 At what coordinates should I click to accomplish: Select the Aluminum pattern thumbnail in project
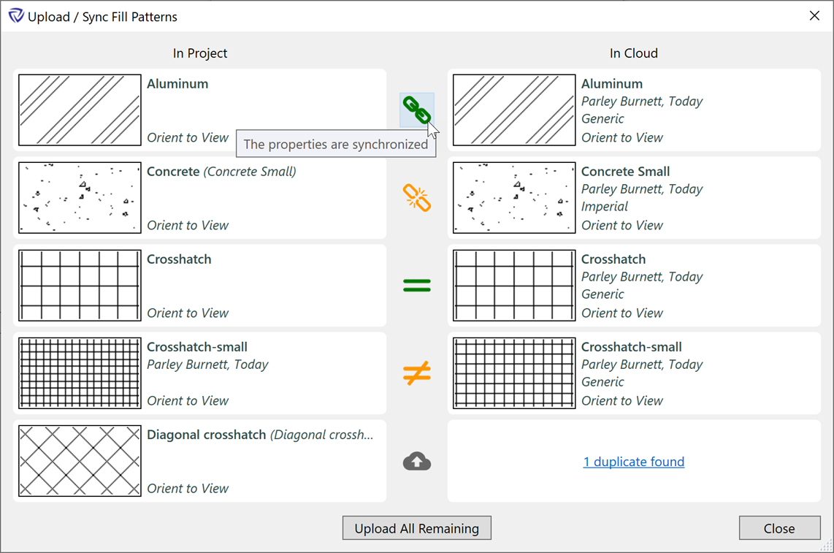click(80, 110)
